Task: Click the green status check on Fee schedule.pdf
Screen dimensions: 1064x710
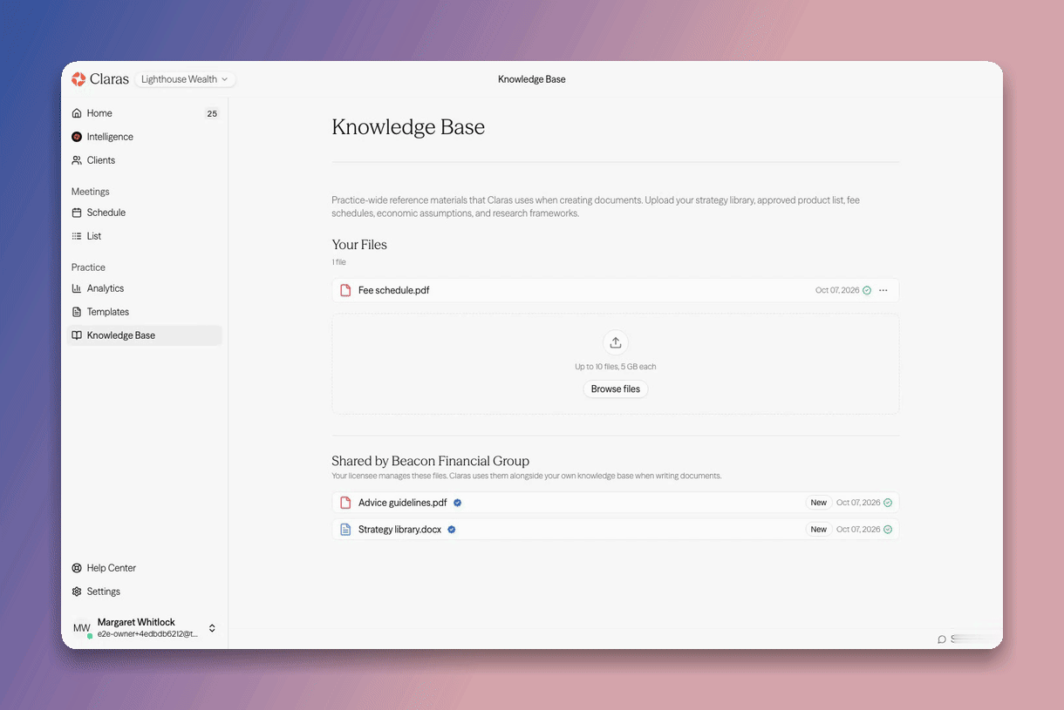Action: point(867,290)
